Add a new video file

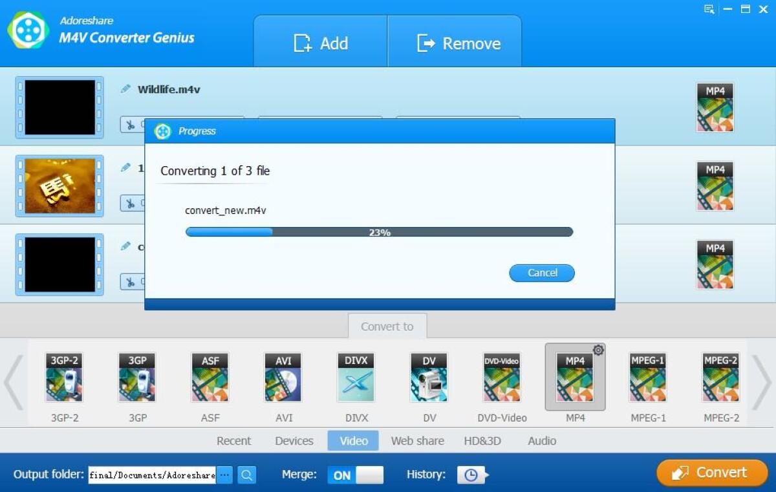point(320,41)
